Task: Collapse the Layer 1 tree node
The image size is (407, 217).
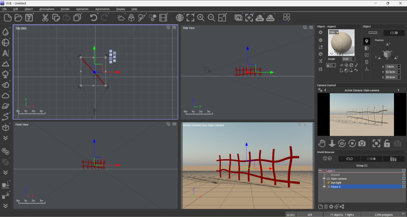Action: pos(320,171)
